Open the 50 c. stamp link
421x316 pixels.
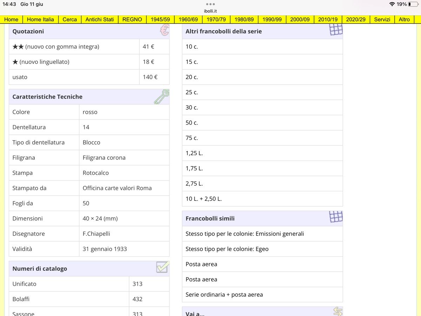click(x=262, y=123)
